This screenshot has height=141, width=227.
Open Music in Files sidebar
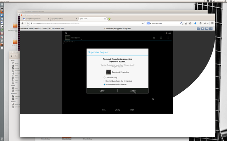[15, 76]
